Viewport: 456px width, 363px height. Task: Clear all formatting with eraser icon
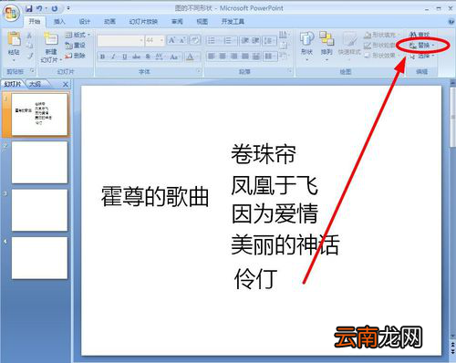coord(195,40)
